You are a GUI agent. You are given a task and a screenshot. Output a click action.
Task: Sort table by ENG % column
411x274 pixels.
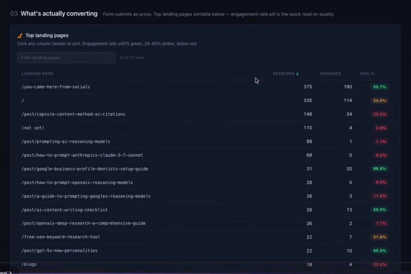[367, 74]
